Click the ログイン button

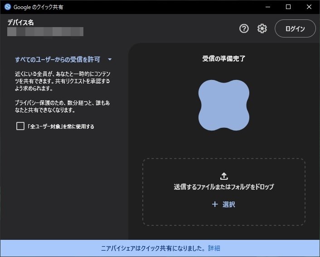[295, 28]
